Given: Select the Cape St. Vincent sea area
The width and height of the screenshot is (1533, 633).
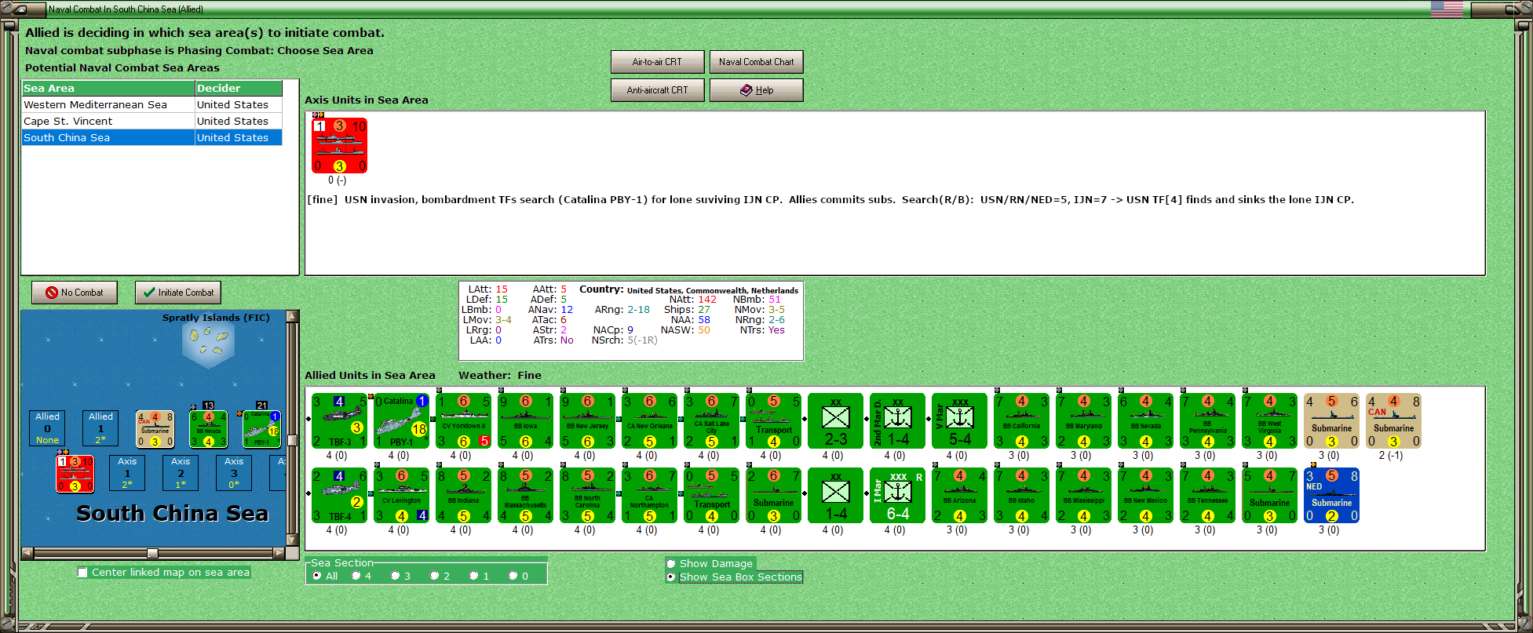Looking at the screenshot, I should click(x=151, y=121).
